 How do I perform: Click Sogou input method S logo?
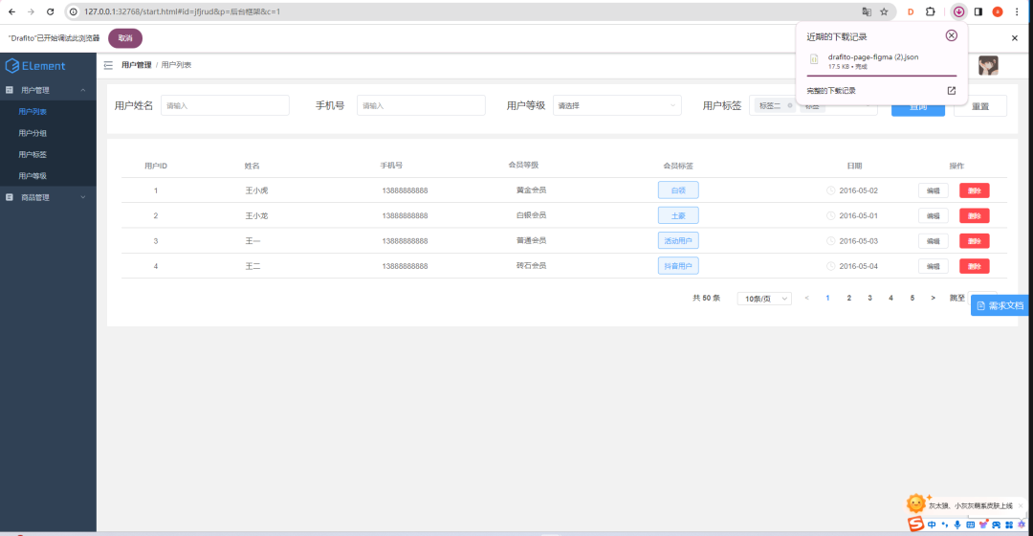[915, 525]
